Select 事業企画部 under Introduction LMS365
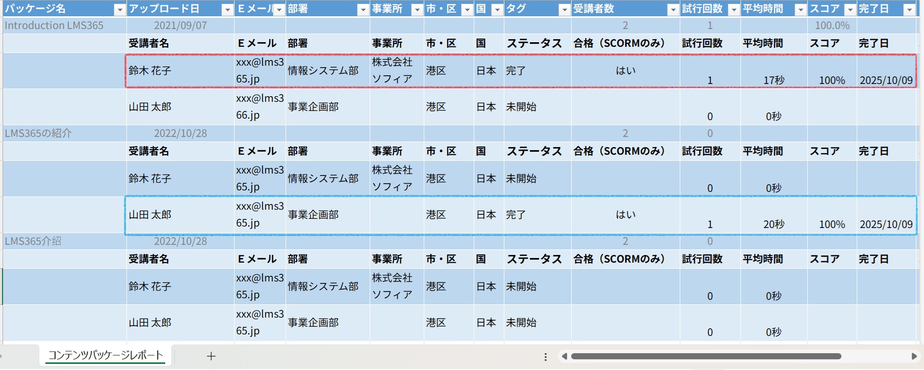Viewport: 924px width, 370px height. coord(328,107)
